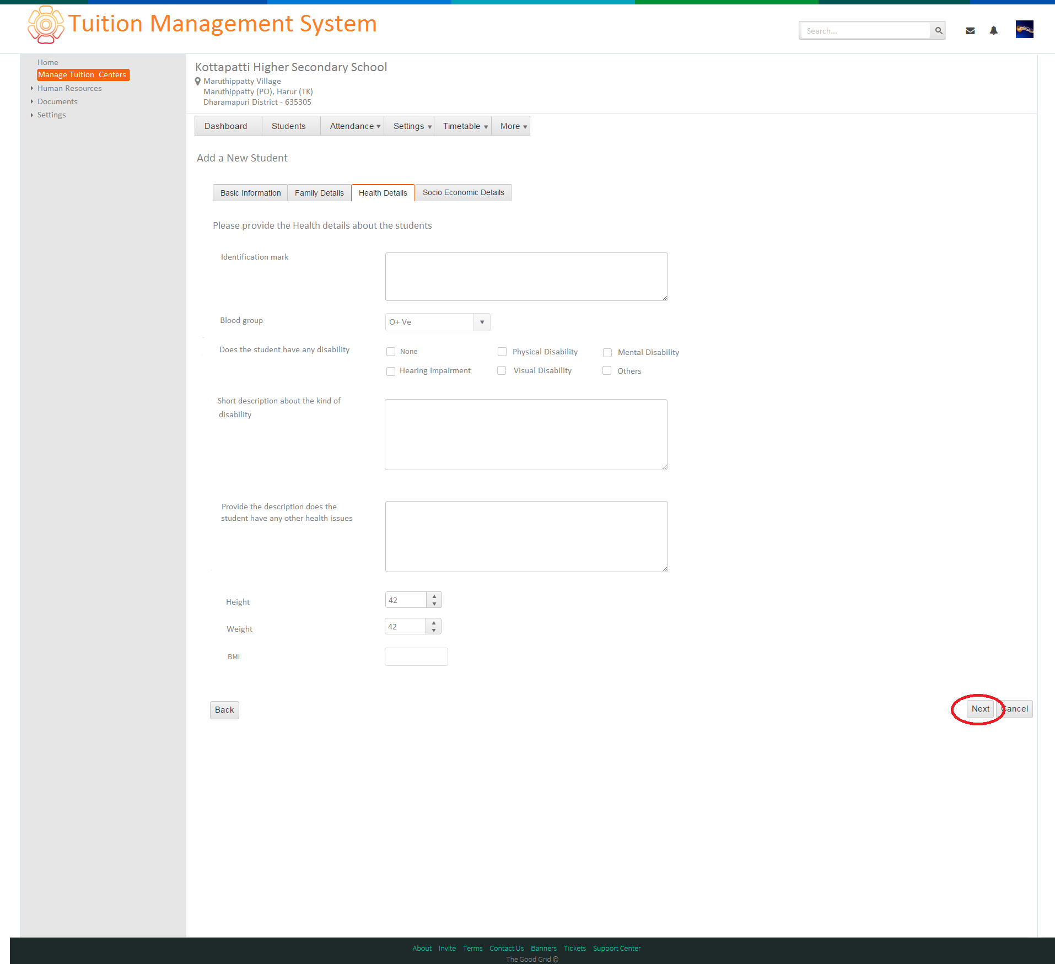Open the About footer link

pyautogui.click(x=422, y=949)
